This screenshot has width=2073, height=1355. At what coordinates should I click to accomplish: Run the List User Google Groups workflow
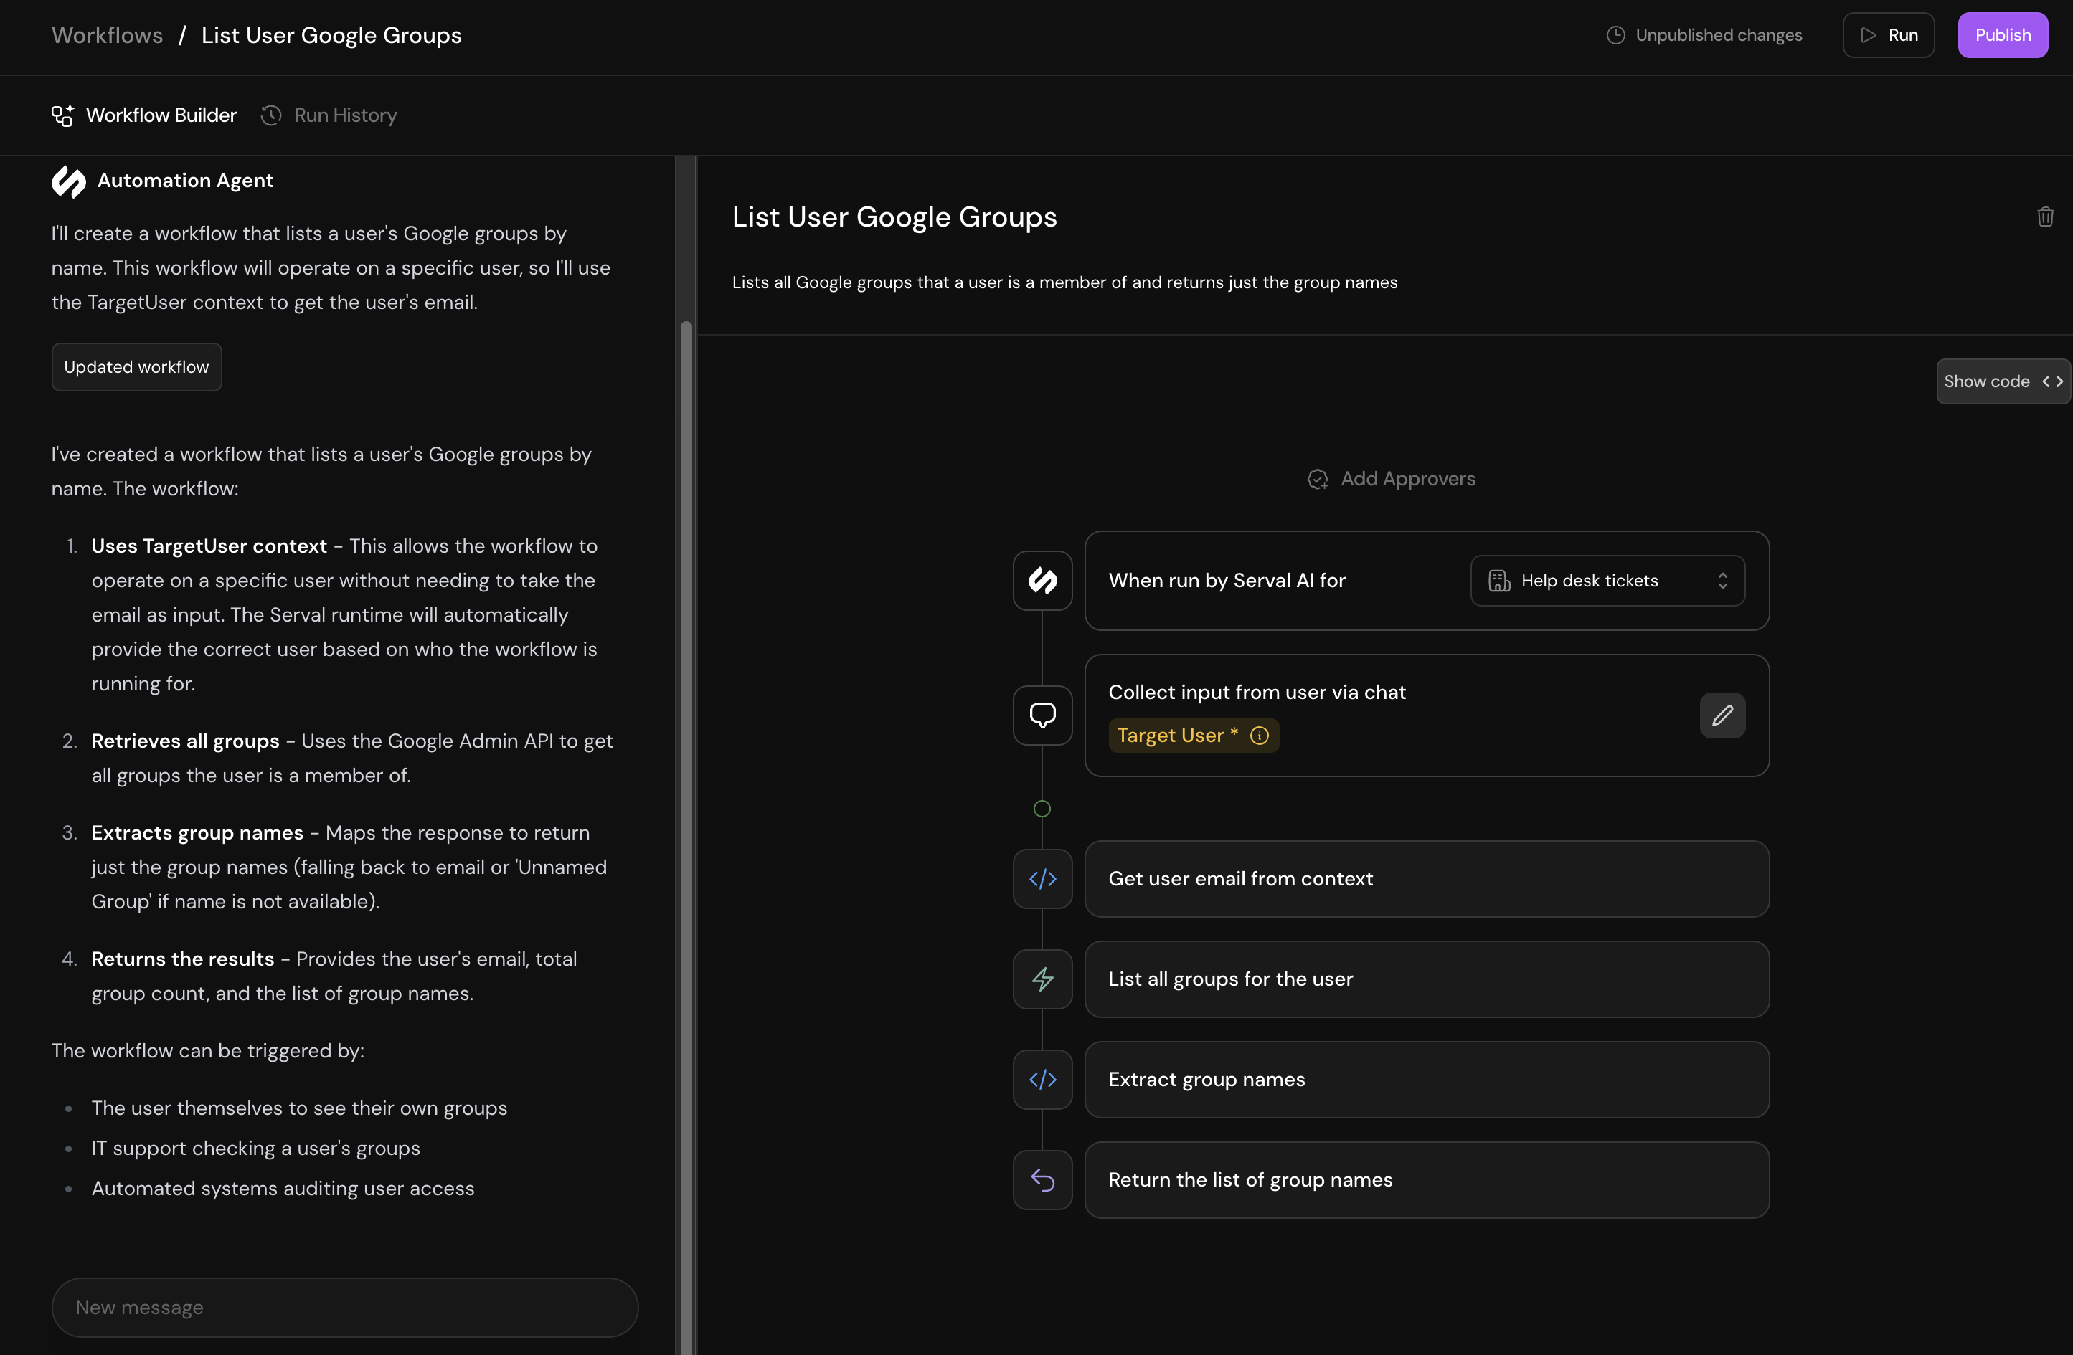pyautogui.click(x=1889, y=35)
